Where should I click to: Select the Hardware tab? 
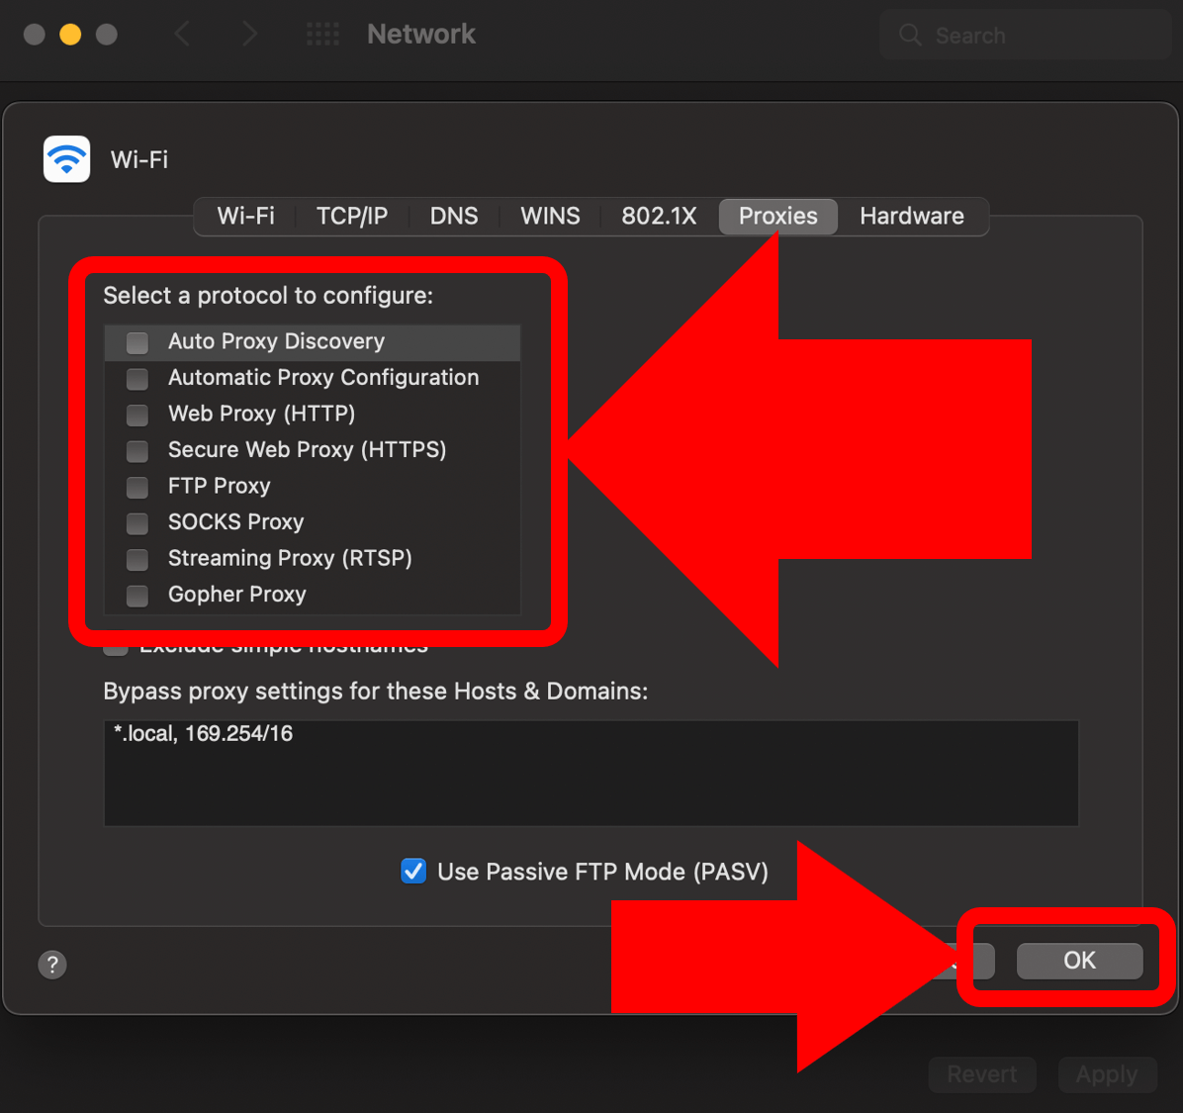click(911, 217)
